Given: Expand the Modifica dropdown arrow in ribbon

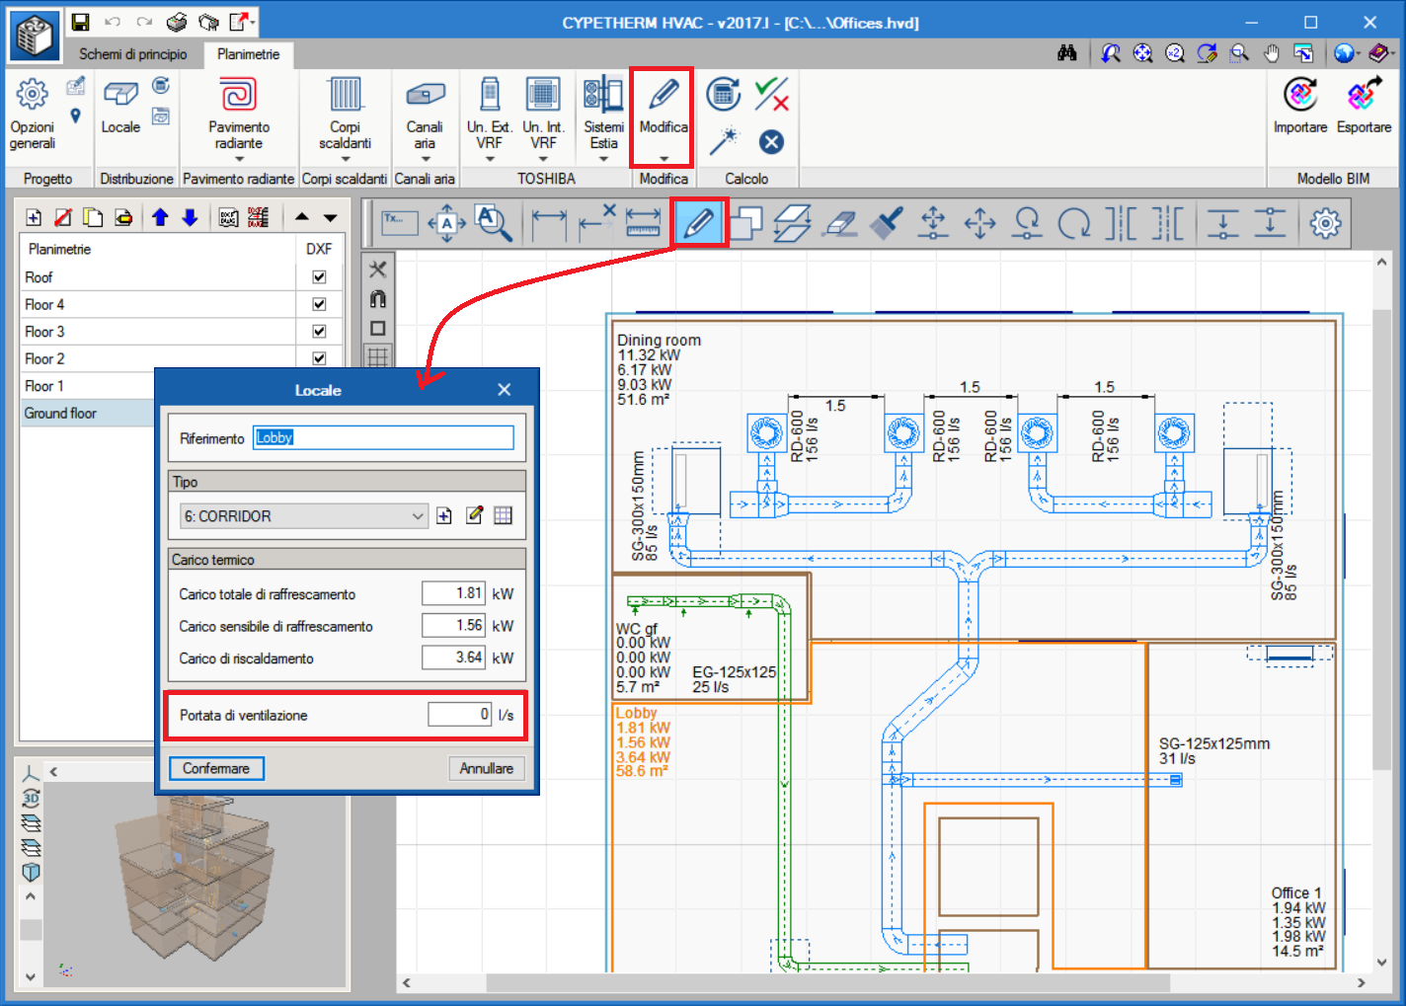Looking at the screenshot, I should pos(664,159).
